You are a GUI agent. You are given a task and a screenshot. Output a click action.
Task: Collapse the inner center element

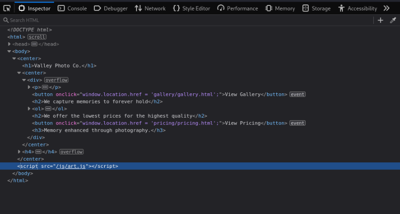(x=19, y=73)
